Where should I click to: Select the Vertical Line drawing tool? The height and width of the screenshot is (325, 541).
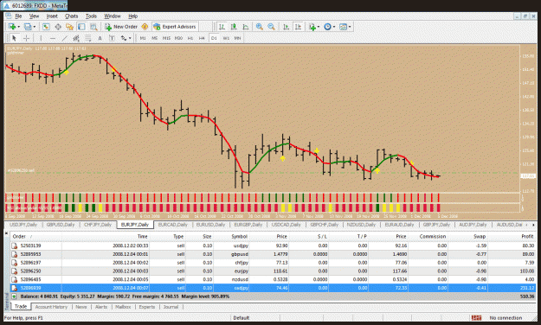pyautogui.click(x=41, y=38)
